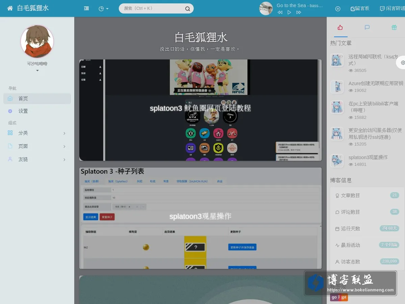Click the 最后活动 row in blog info
The height and width of the screenshot is (304, 405).
coord(367,245)
